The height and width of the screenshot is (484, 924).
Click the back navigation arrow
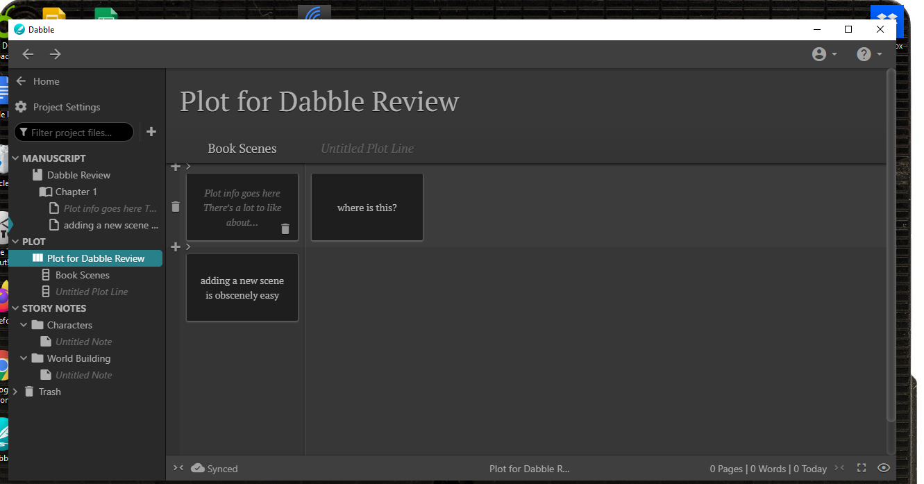pyautogui.click(x=28, y=54)
